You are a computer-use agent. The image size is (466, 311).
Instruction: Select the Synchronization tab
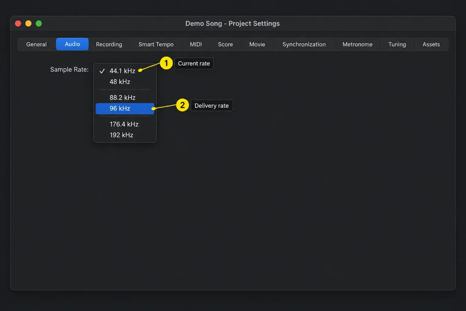coord(304,44)
